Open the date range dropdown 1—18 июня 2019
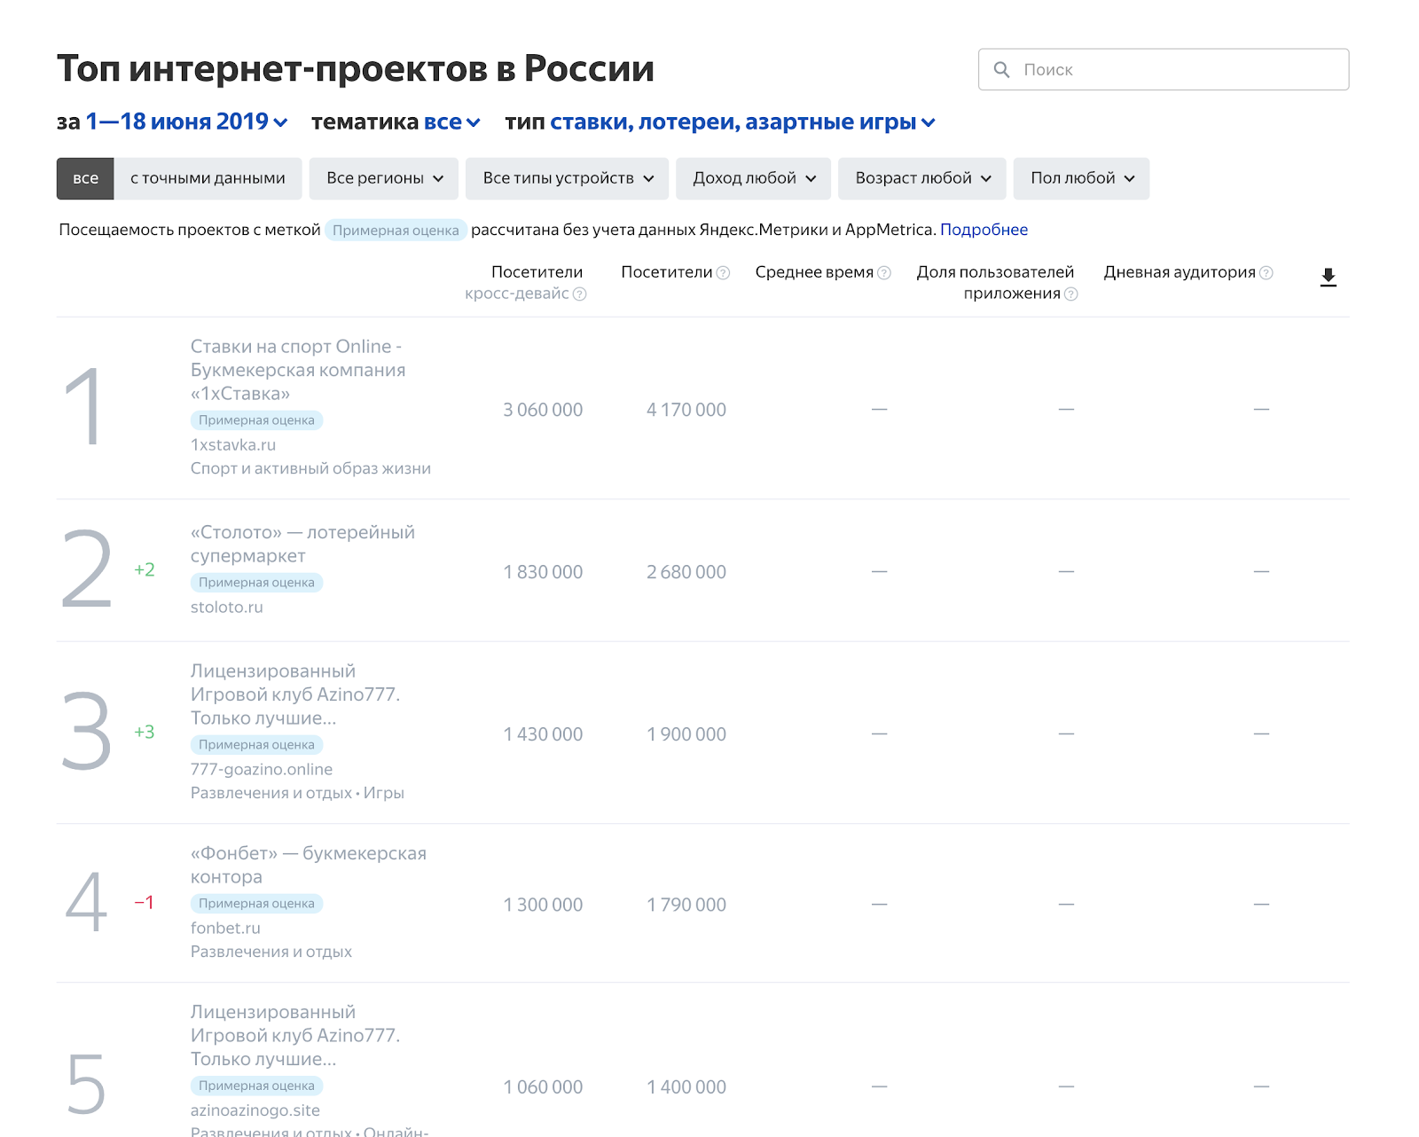Viewport: 1419px width, 1137px height. [186, 122]
